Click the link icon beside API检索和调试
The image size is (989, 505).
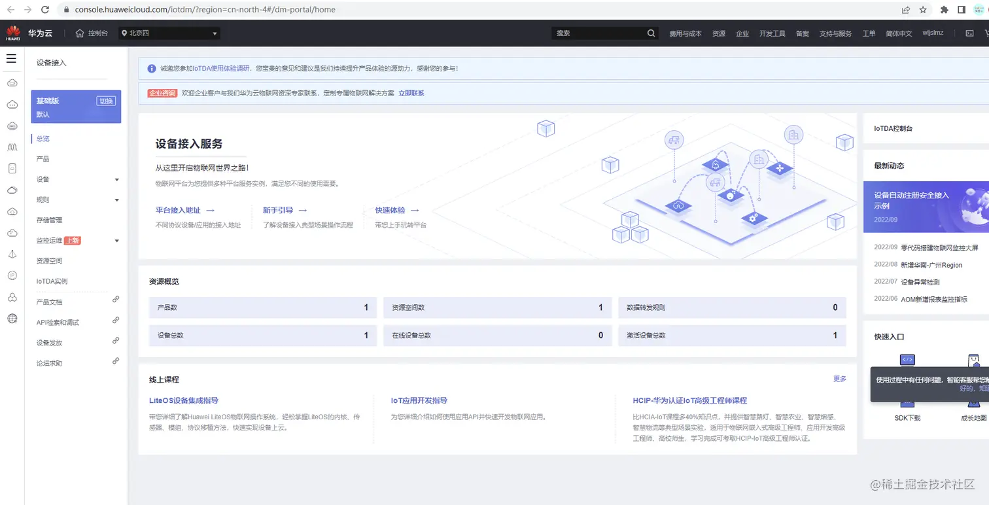(116, 320)
